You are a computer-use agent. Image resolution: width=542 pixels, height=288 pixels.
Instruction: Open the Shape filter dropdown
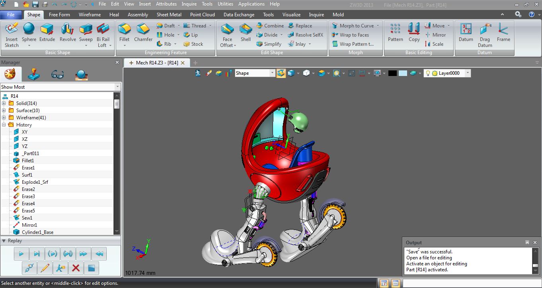pos(272,73)
